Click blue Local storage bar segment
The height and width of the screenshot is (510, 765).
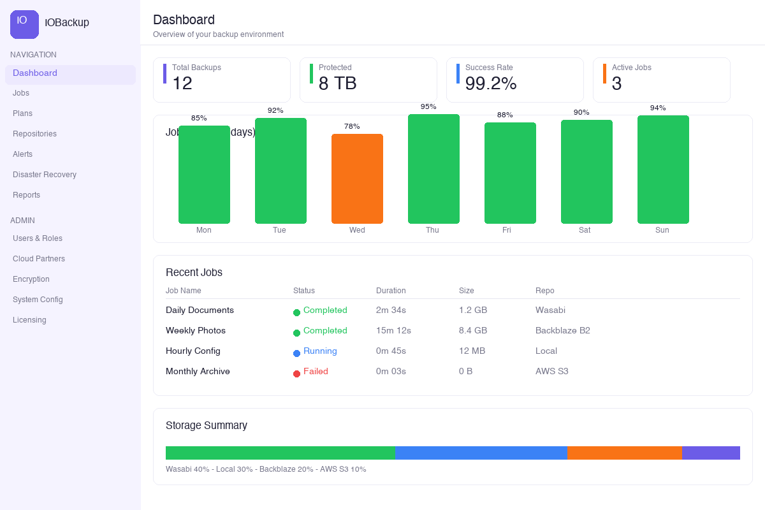(481, 453)
